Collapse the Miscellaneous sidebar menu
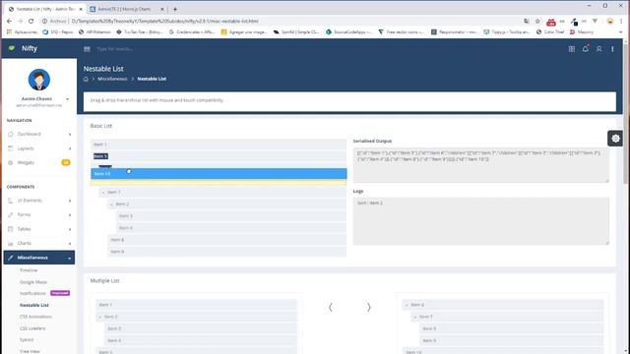The width and height of the screenshot is (630, 354). coord(39,258)
